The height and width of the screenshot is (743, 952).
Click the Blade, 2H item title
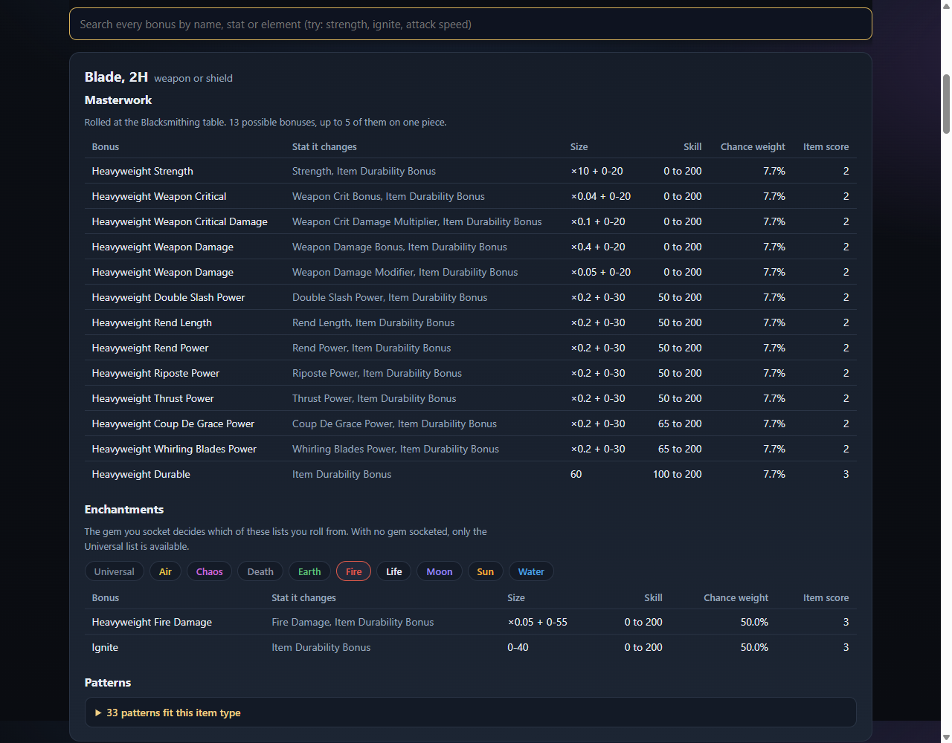point(116,77)
